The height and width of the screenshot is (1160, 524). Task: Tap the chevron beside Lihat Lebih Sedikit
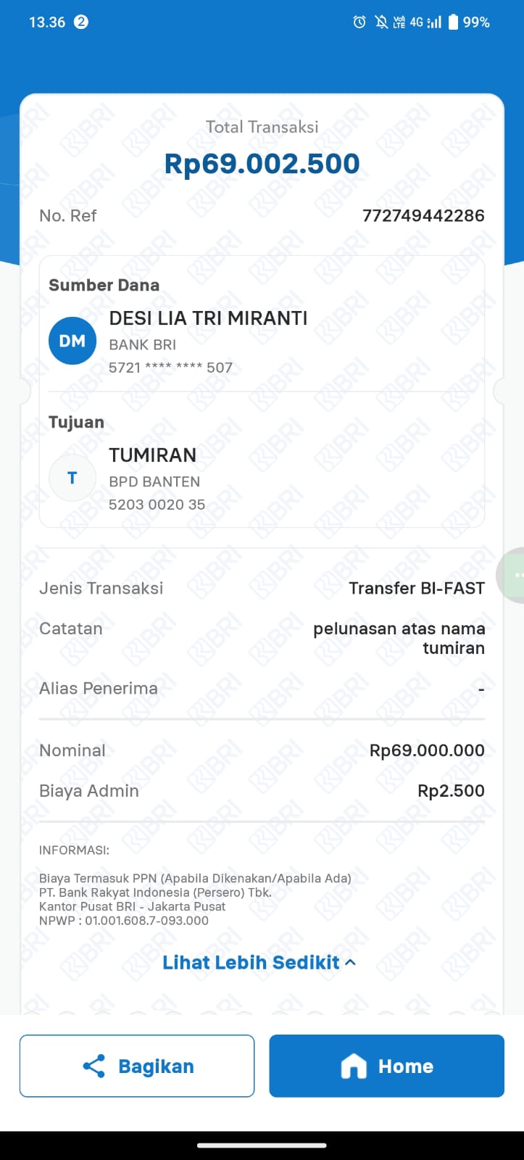[351, 962]
